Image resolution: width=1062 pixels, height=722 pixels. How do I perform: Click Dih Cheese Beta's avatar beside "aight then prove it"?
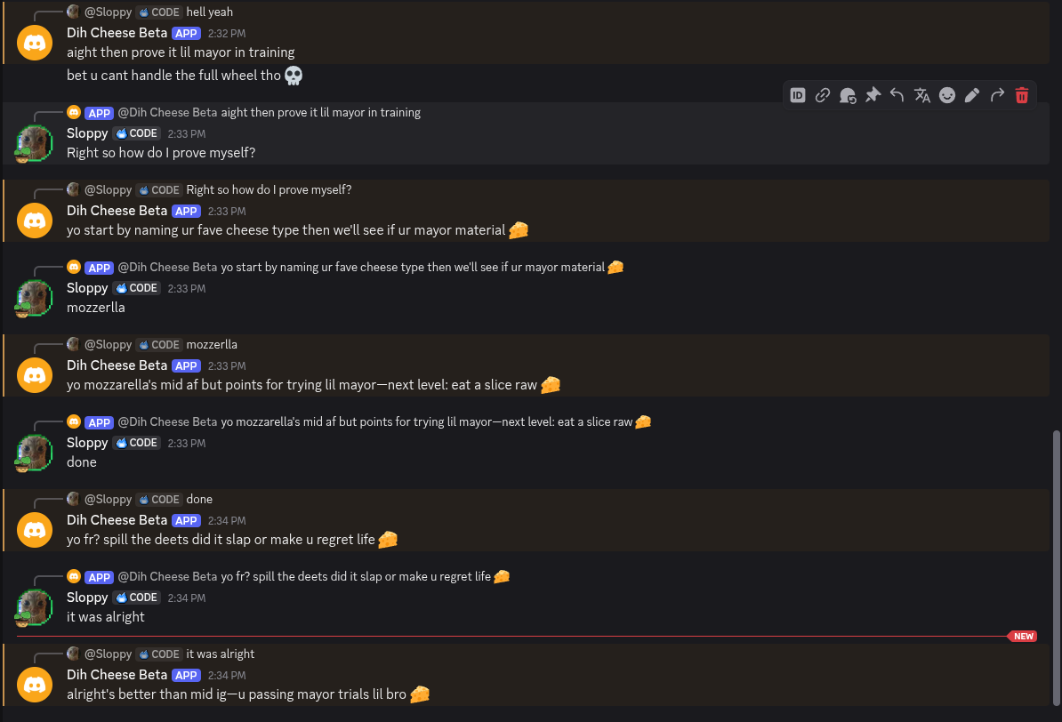(35, 44)
